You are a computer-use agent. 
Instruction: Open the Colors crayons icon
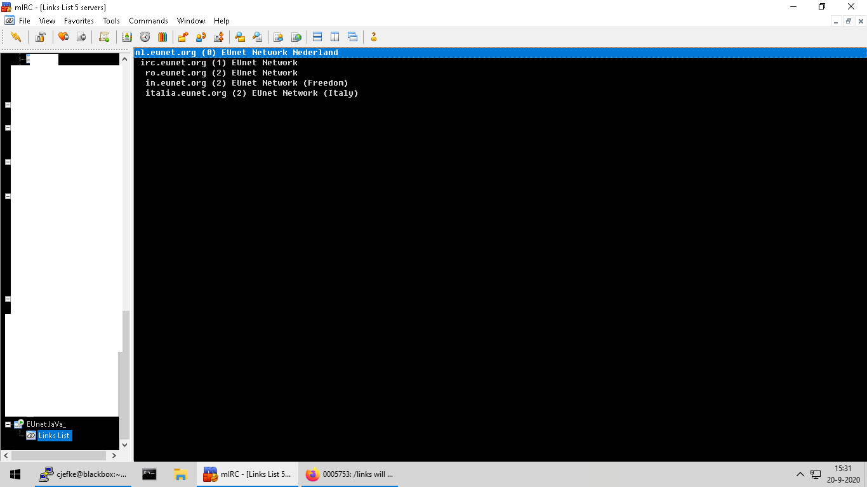(x=162, y=37)
